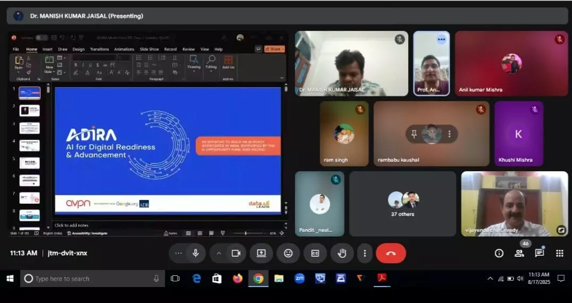The height and width of the screenshot is (303, 572).
Task: Open the Meet more options menu
Action: tap(364, 253)
